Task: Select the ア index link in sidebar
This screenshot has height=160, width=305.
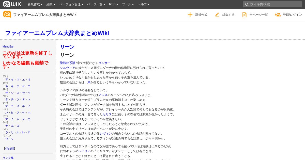Action: pos(7,79)
